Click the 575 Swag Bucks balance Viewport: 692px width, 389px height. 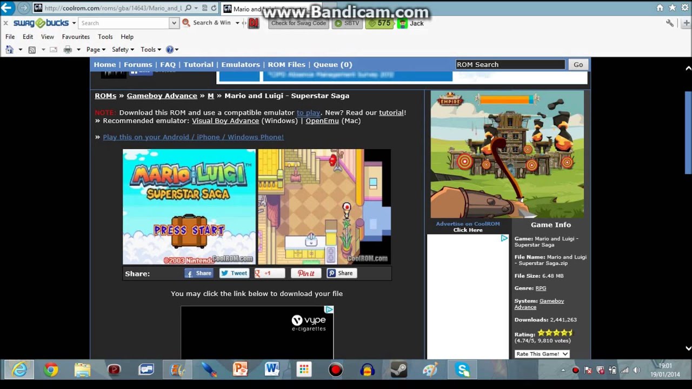point(379,23)
